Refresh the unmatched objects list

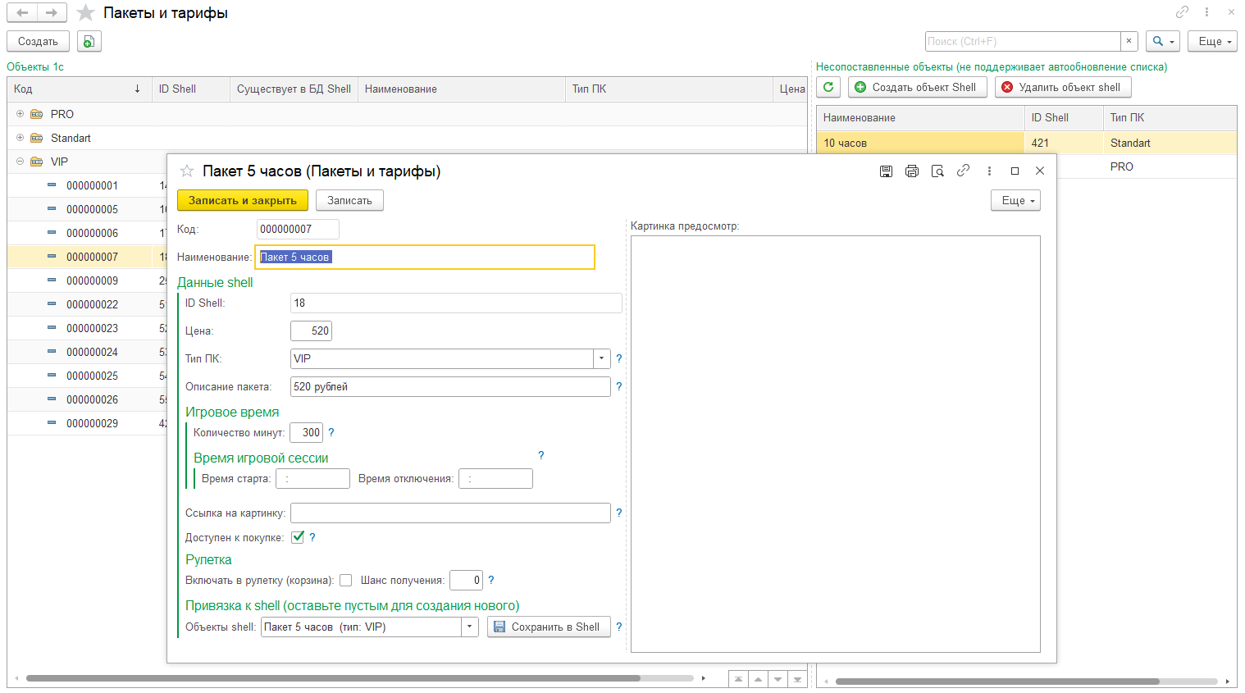pyautogui.click(x=828, y=87)
